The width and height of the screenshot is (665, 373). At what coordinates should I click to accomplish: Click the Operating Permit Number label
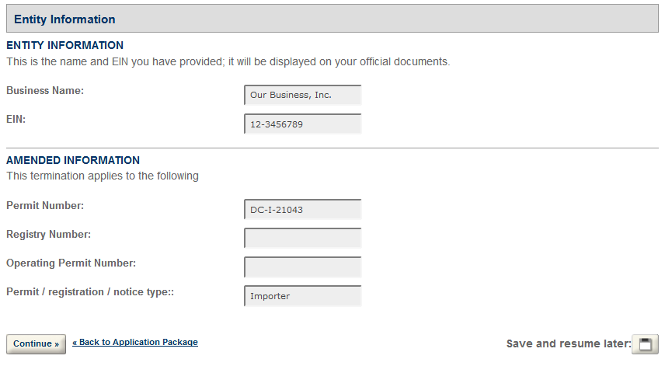coord(71,263)
